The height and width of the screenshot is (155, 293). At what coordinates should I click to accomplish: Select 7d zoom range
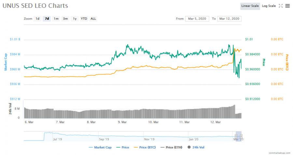pyautogui.click(x=47, y=18)
